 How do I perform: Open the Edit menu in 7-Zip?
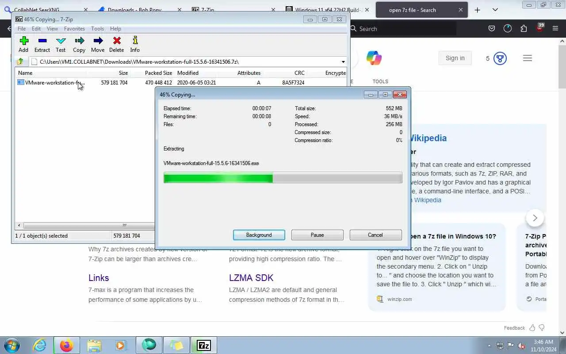(36, 29)
